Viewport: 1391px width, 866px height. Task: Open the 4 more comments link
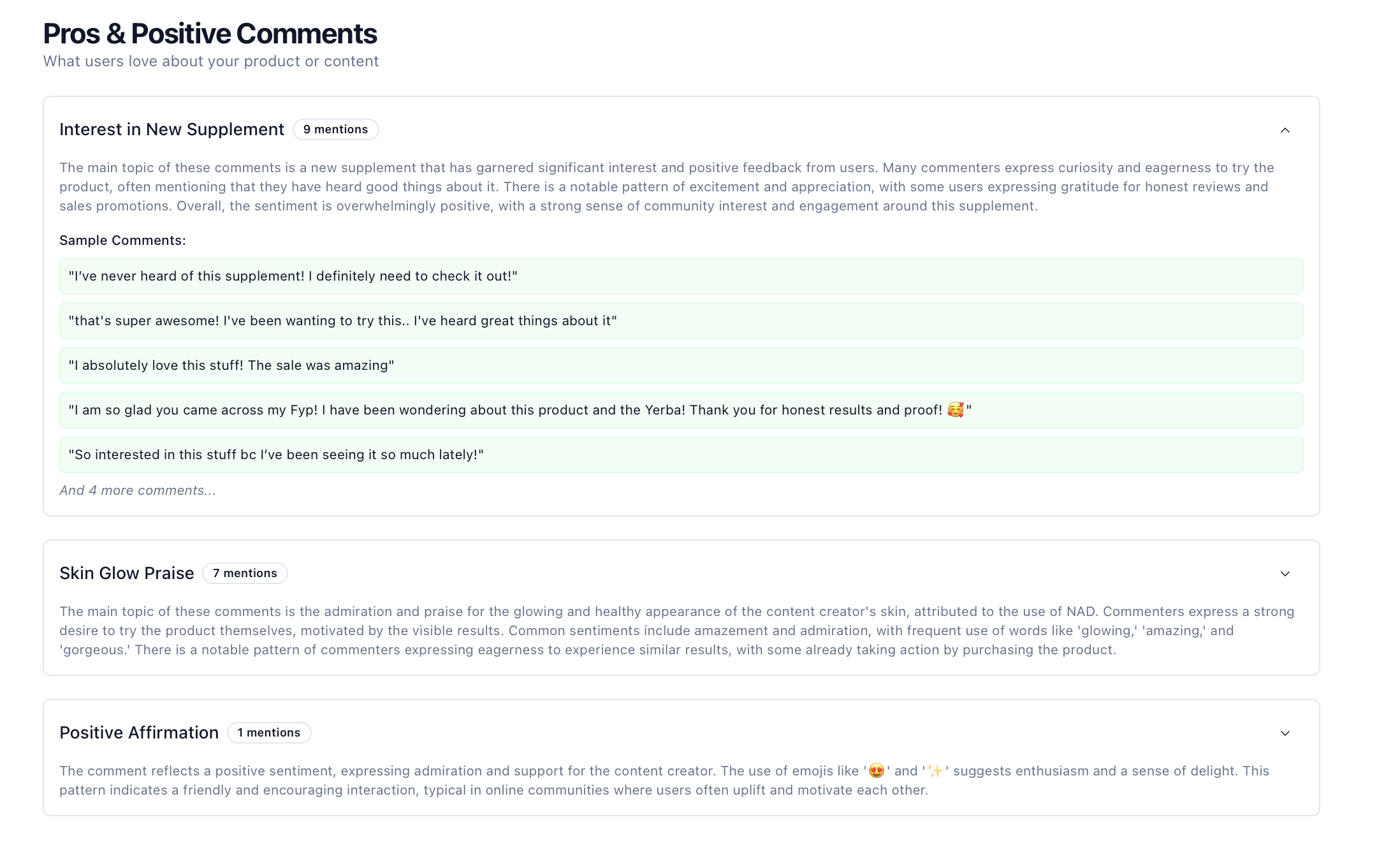click(x=137, y=490)
